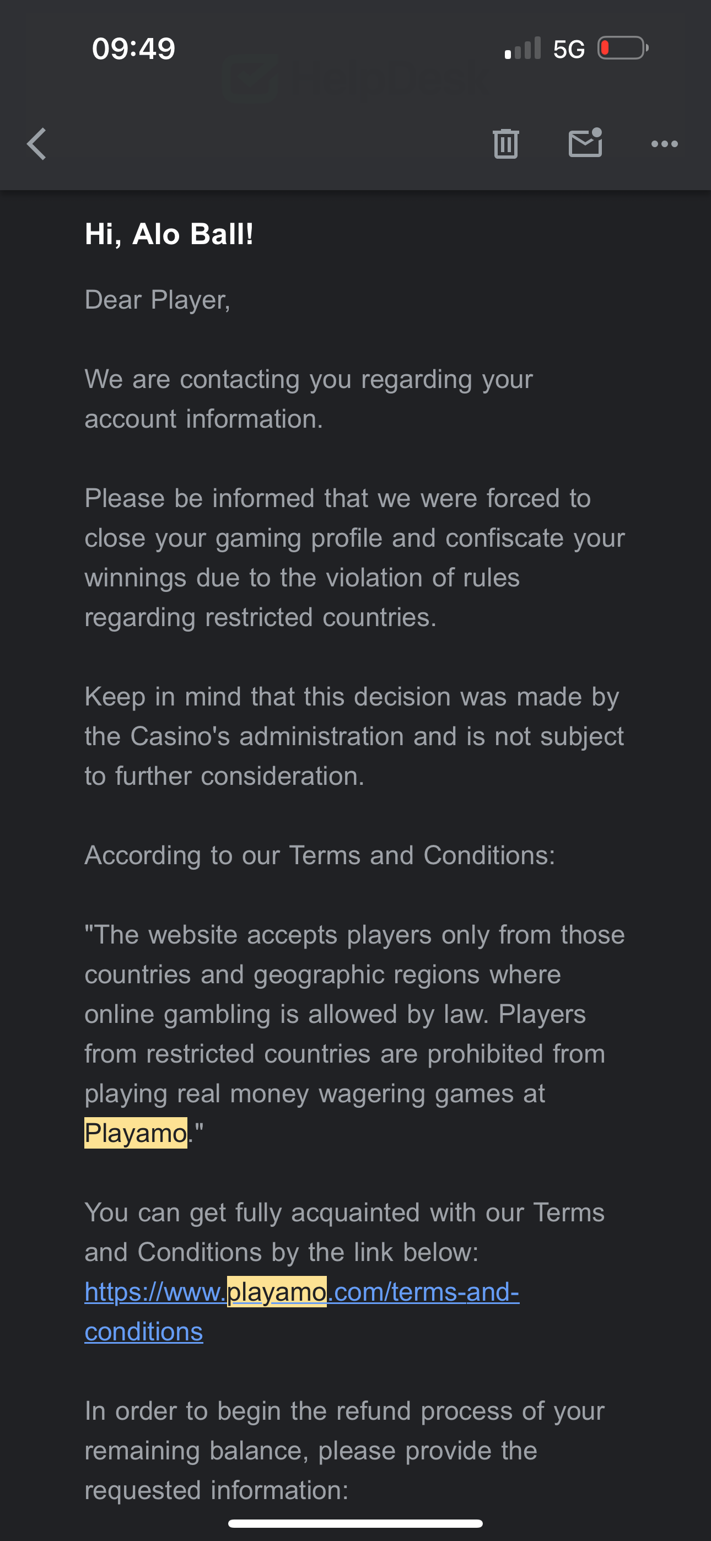Tap the back chevron arrow
The width and height of the screenshot is (711, 1541).
coord(36,143)
